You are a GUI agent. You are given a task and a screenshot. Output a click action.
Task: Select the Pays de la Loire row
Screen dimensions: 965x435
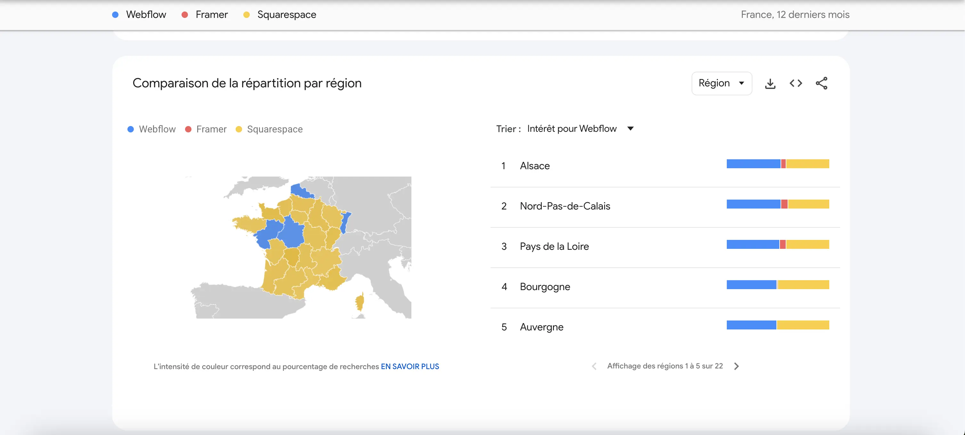[665, 246]
